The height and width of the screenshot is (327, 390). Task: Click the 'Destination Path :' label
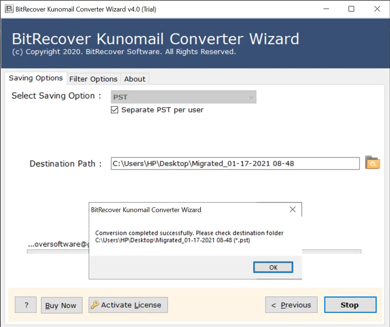point(66,164)
